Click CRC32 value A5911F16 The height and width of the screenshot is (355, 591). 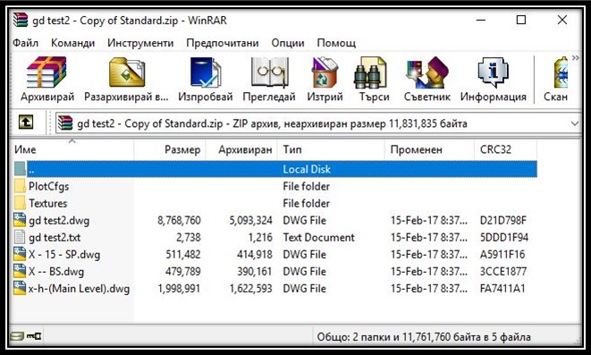tap(502, 254)
